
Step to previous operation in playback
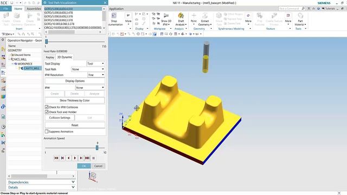(x=62, y=158)
